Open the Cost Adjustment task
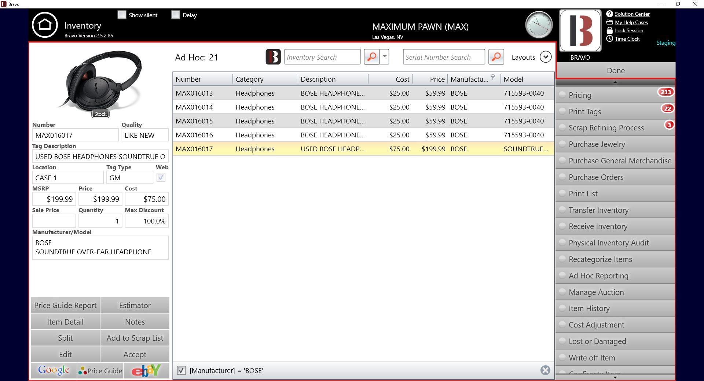 pyautogui.click(x=615, y=325)
